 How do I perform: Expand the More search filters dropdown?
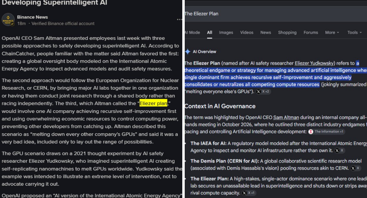332,32
